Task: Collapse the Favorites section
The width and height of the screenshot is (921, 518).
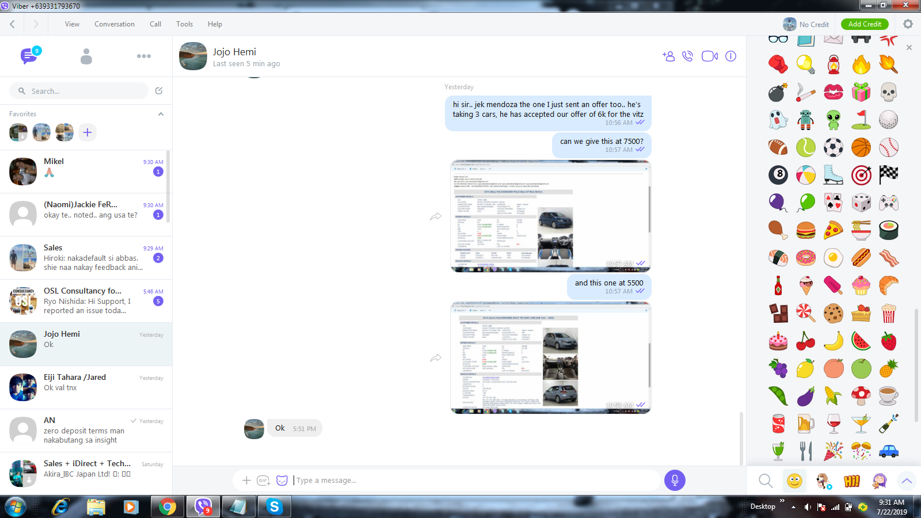Action: tap(161, 114)
